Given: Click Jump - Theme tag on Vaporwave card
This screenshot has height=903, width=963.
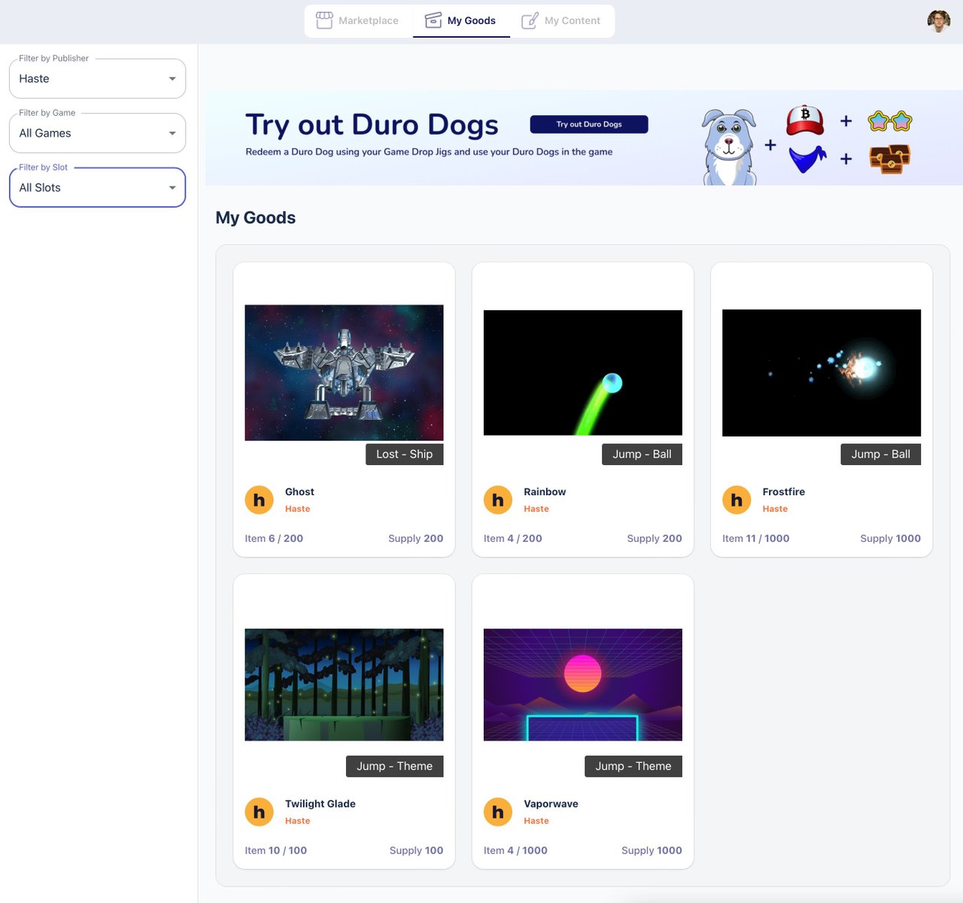Looking at the screenshot, I should pos(633,766).
